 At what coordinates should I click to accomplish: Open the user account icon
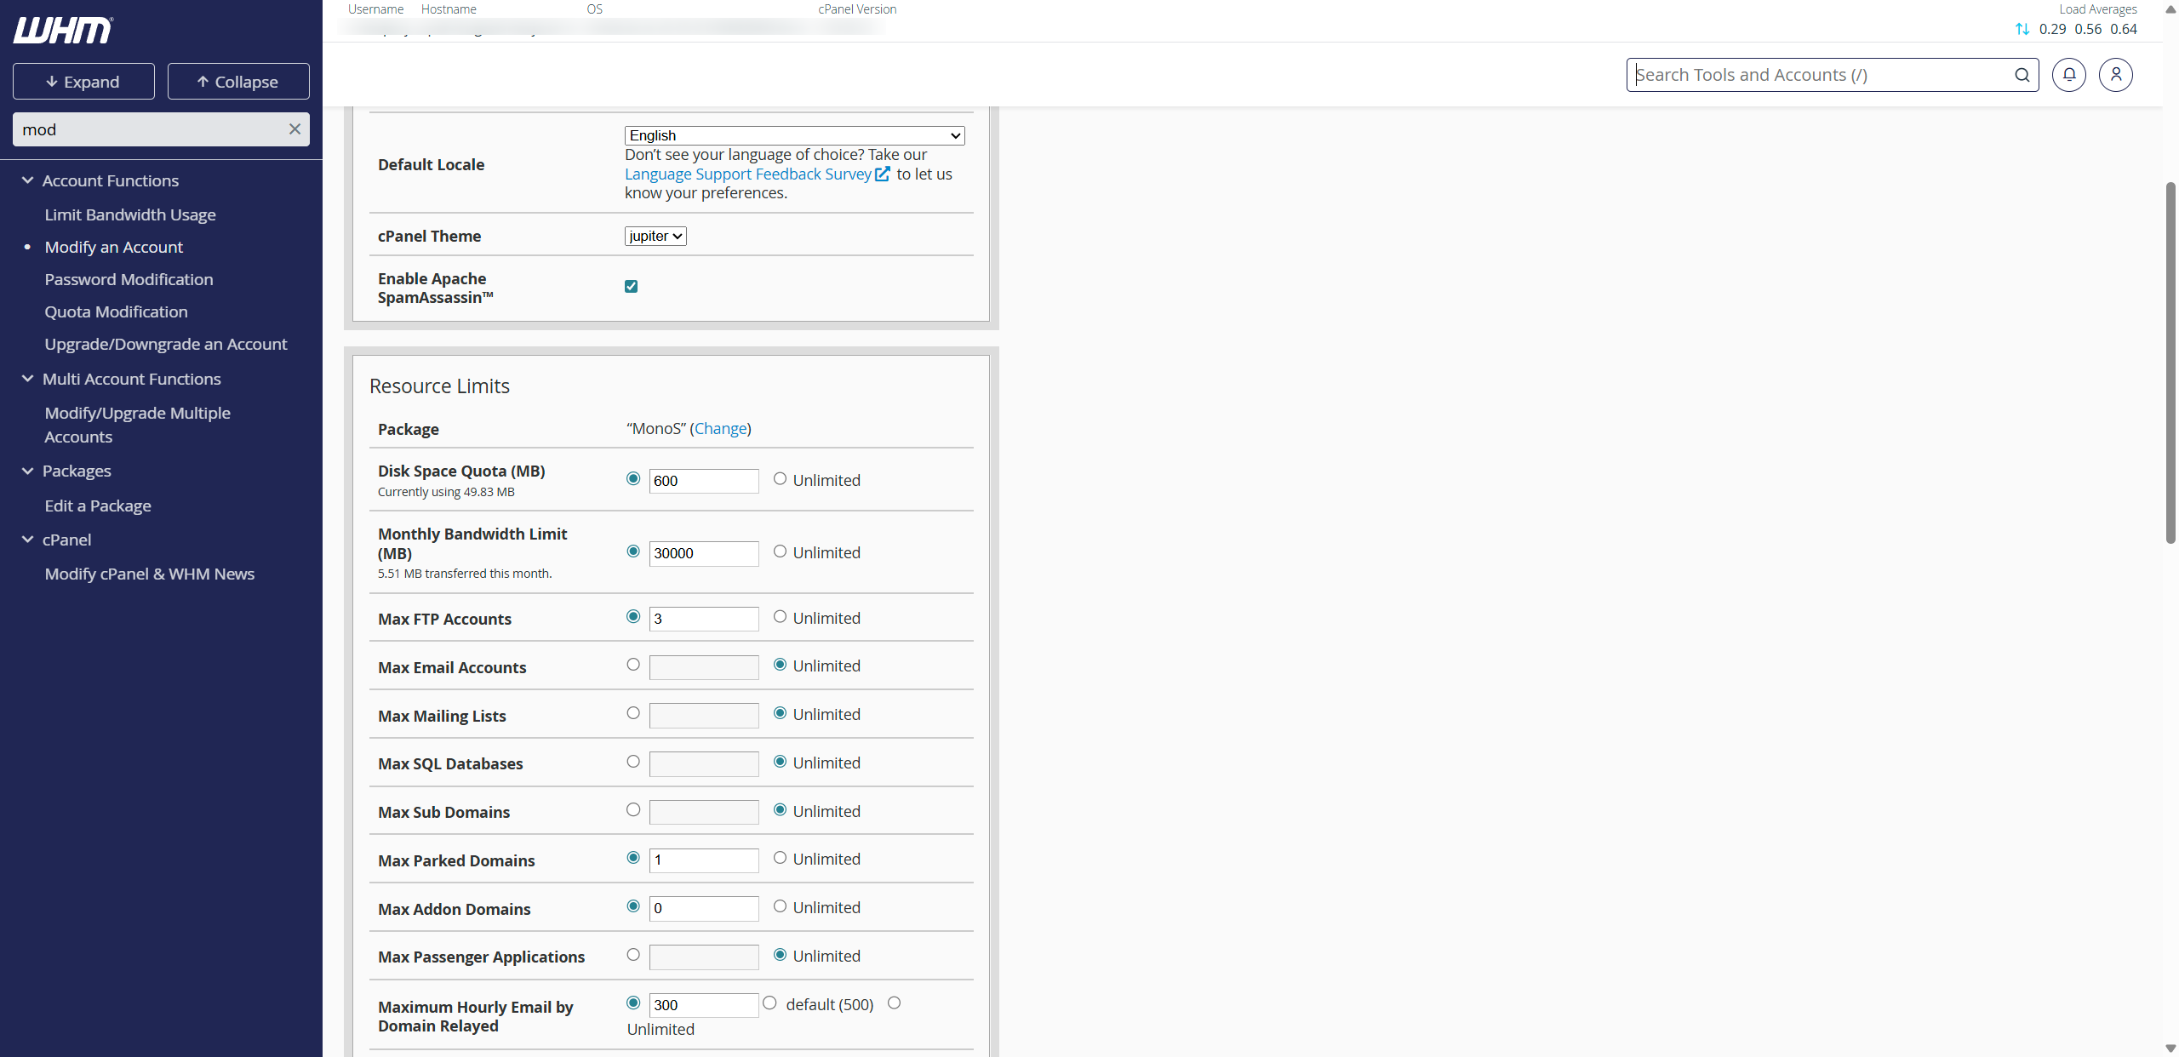click(x=2115, y=75)
